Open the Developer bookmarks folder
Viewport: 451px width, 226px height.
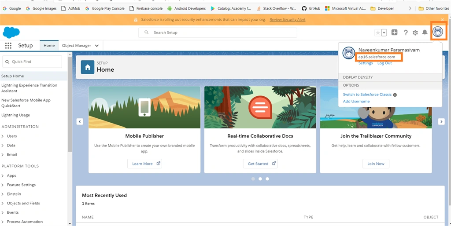[x=382, y=8]
